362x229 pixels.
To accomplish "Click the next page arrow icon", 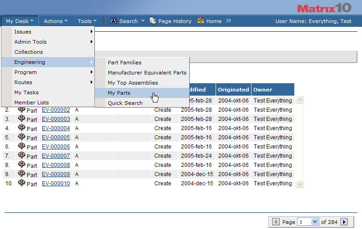I will pyautogui.click(x=344, y=222).
